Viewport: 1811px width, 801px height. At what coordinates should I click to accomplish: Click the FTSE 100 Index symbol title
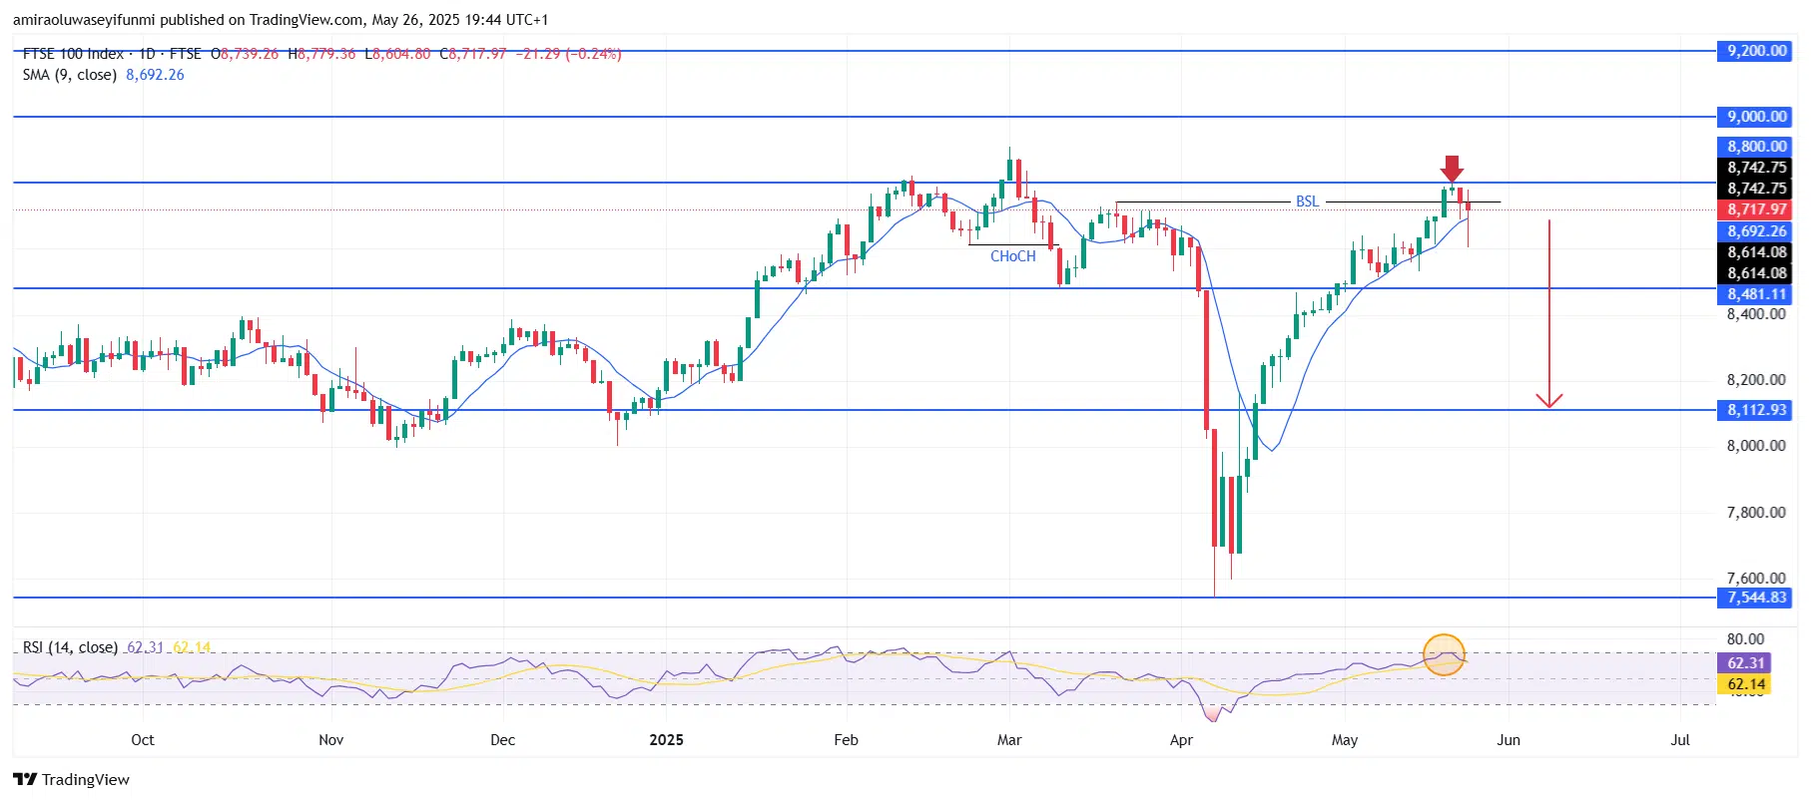pyautogui.click(x=73, y=54)
